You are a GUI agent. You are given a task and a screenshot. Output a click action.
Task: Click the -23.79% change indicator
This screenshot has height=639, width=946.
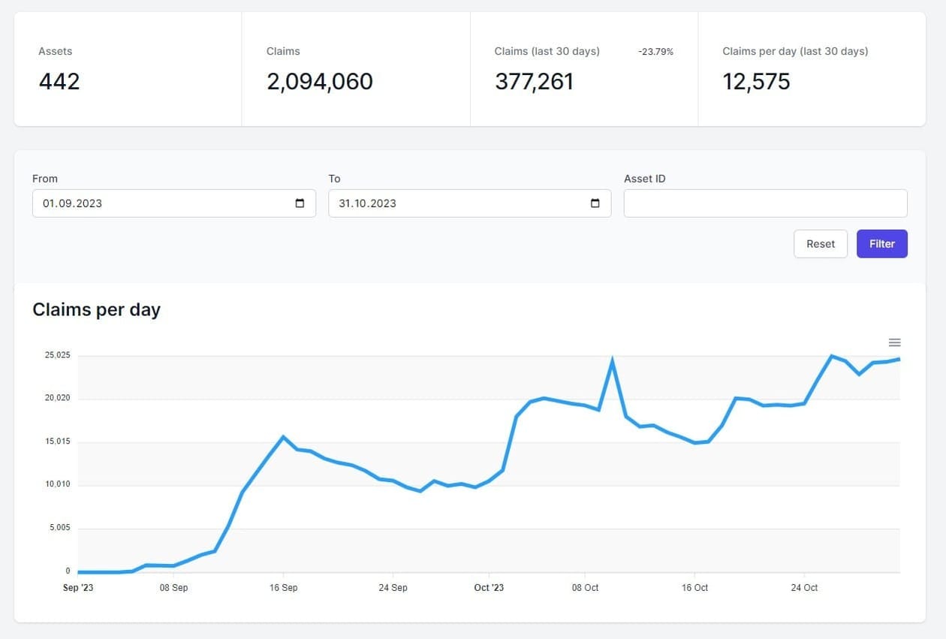[x=655, y=51]
